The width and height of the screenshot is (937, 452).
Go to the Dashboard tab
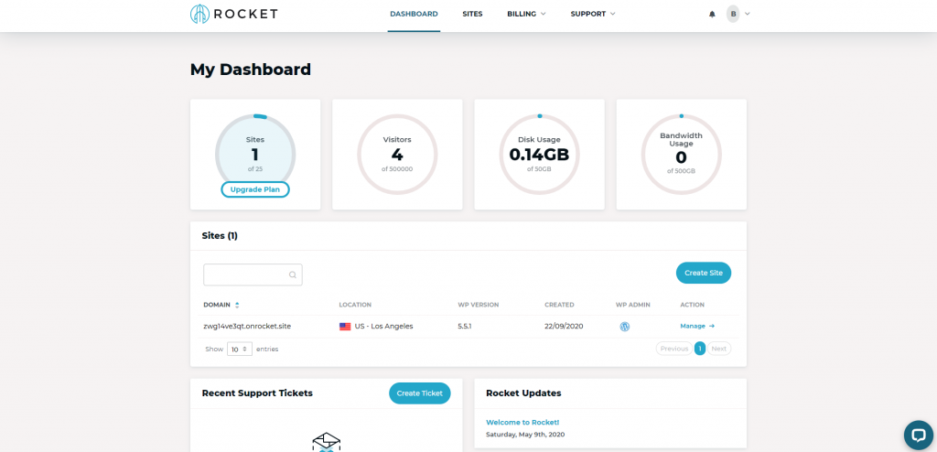pos(414,14)
